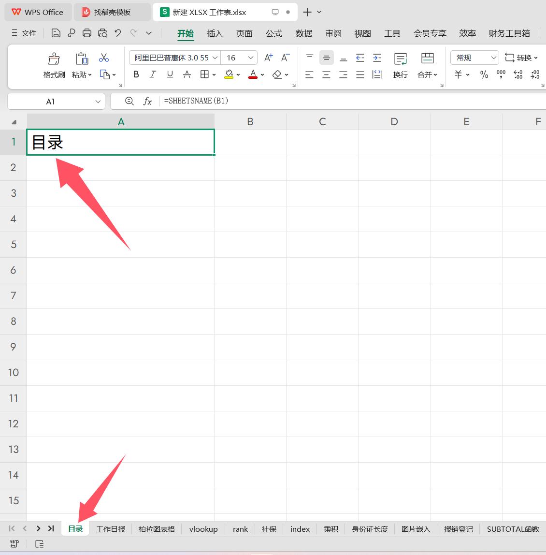Open the vlookup sheet tab

coord(203,529)
